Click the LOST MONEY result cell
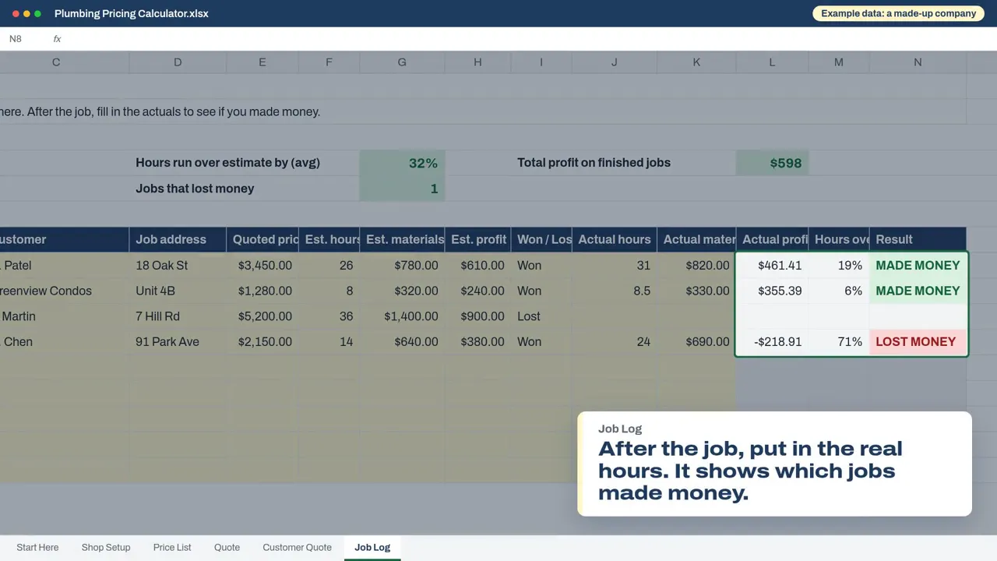This screenshot has height=561, width=997. (x=918, y=341)
